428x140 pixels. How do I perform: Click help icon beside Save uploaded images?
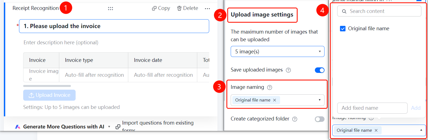288,70
